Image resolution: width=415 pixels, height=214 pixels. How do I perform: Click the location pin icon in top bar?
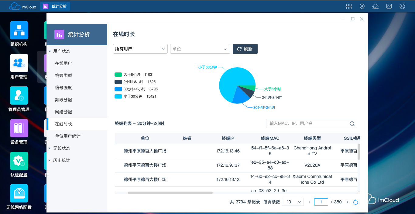coord(362,6)
